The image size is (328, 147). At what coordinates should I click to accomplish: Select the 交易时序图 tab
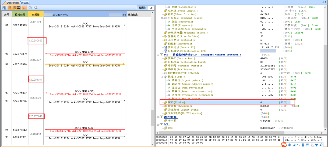click(x=13, y=3)
